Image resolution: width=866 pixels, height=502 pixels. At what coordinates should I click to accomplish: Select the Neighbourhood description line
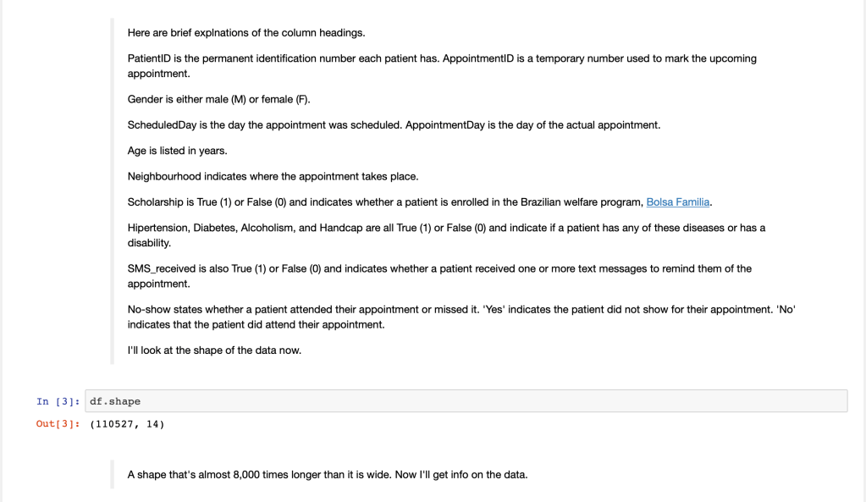273,177
